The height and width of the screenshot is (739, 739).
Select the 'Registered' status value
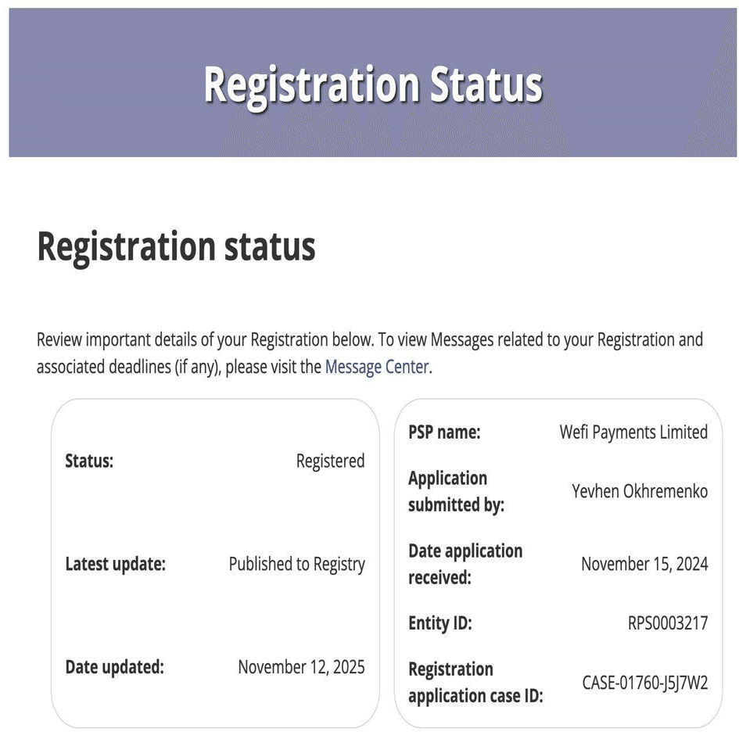pos(330,461)
